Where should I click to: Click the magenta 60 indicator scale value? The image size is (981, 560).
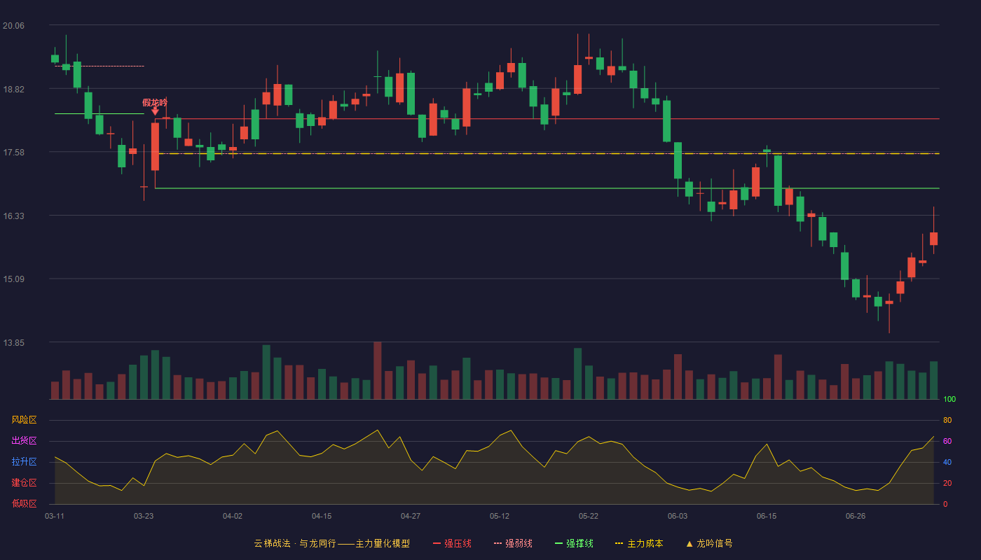tap(947, 442)
